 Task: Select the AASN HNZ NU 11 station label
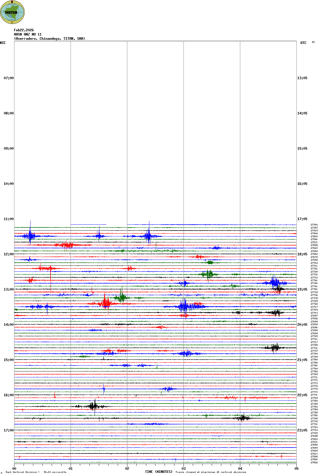click(28, 34)
